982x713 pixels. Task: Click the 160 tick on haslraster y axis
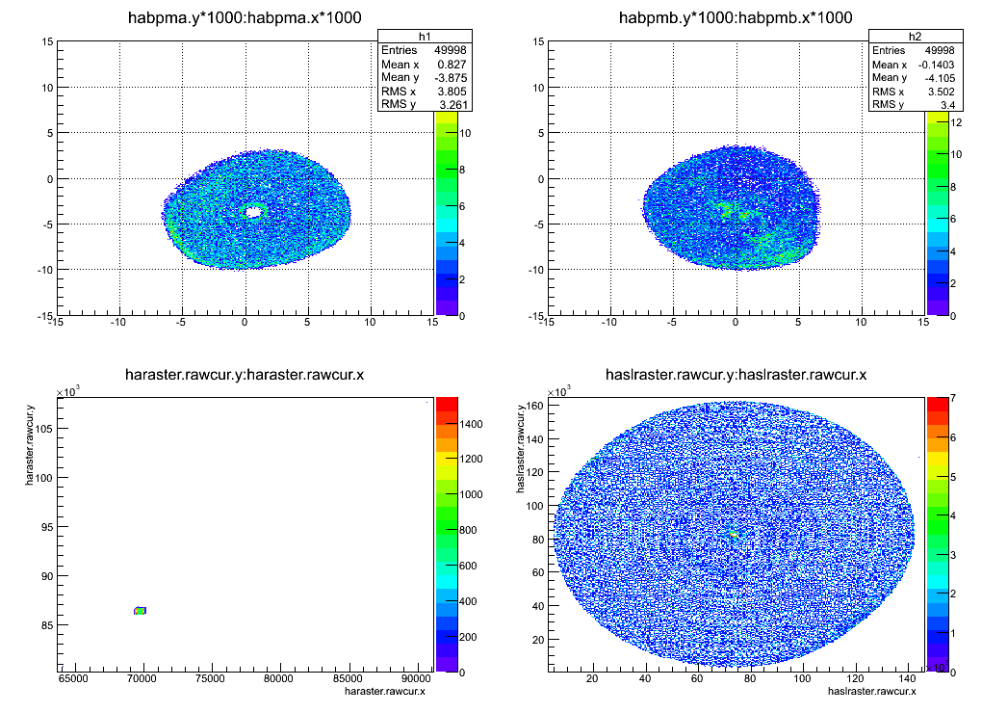click(x=535, y=406)
